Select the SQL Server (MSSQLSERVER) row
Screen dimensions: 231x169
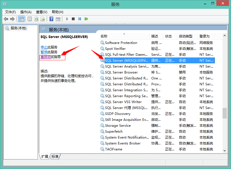[x=157, y=60]
